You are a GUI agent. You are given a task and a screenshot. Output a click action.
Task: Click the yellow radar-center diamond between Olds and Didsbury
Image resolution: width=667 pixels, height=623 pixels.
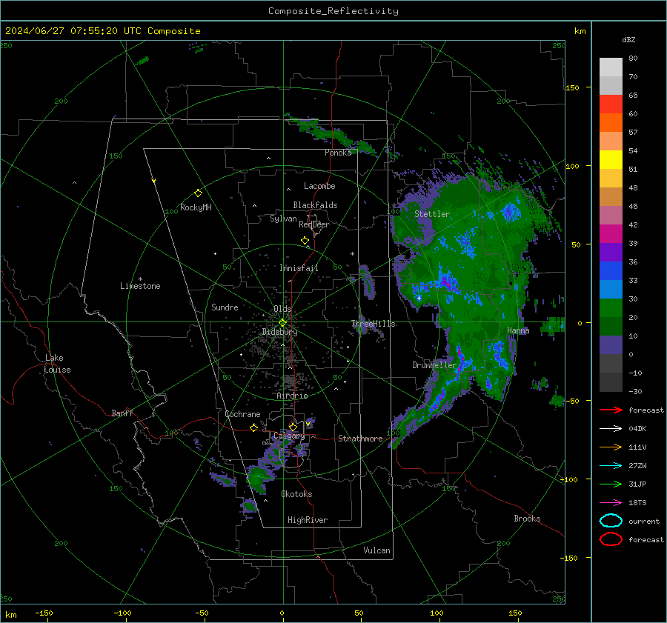[282, 323]
